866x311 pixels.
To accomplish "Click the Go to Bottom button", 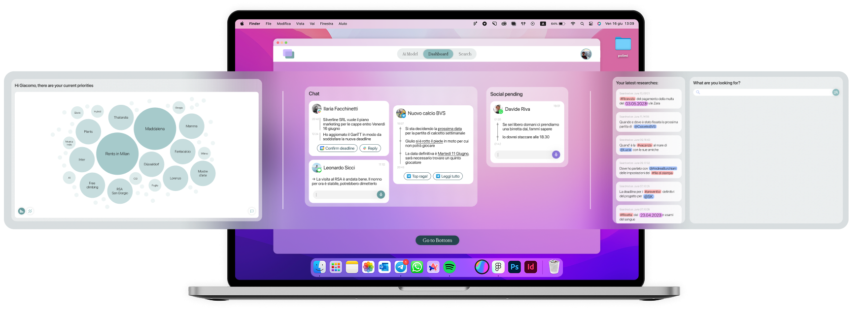I will pos(437,240).
